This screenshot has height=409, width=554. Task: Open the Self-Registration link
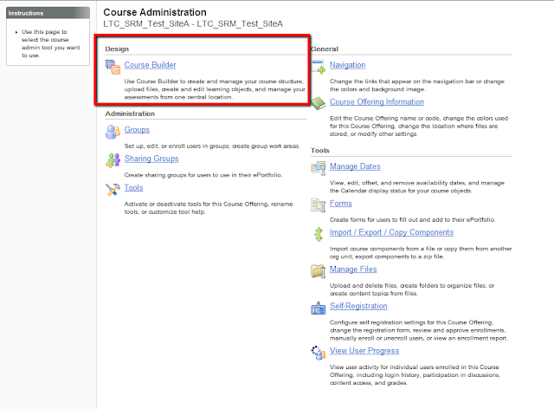tap(358, 306)
